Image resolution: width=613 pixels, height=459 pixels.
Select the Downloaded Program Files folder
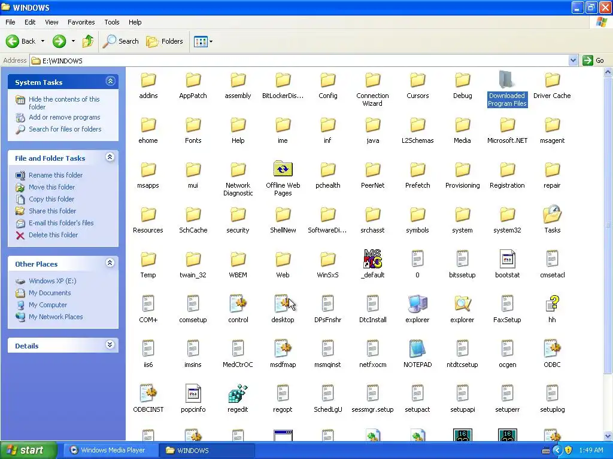coord(507,88)
